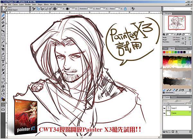The image size is (193, 139).
Task: Hide Layer 1 using its eye icon
Action: pos(164,108)
